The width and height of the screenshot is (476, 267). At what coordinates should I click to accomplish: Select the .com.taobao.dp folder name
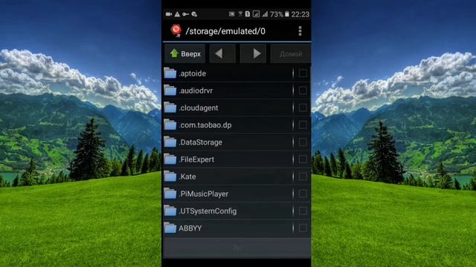point(205,125)
